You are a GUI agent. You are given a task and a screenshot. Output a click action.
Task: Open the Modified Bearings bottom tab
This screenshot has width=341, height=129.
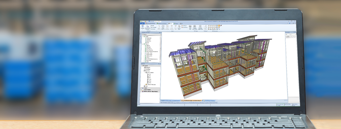click(x=195, y=103)
